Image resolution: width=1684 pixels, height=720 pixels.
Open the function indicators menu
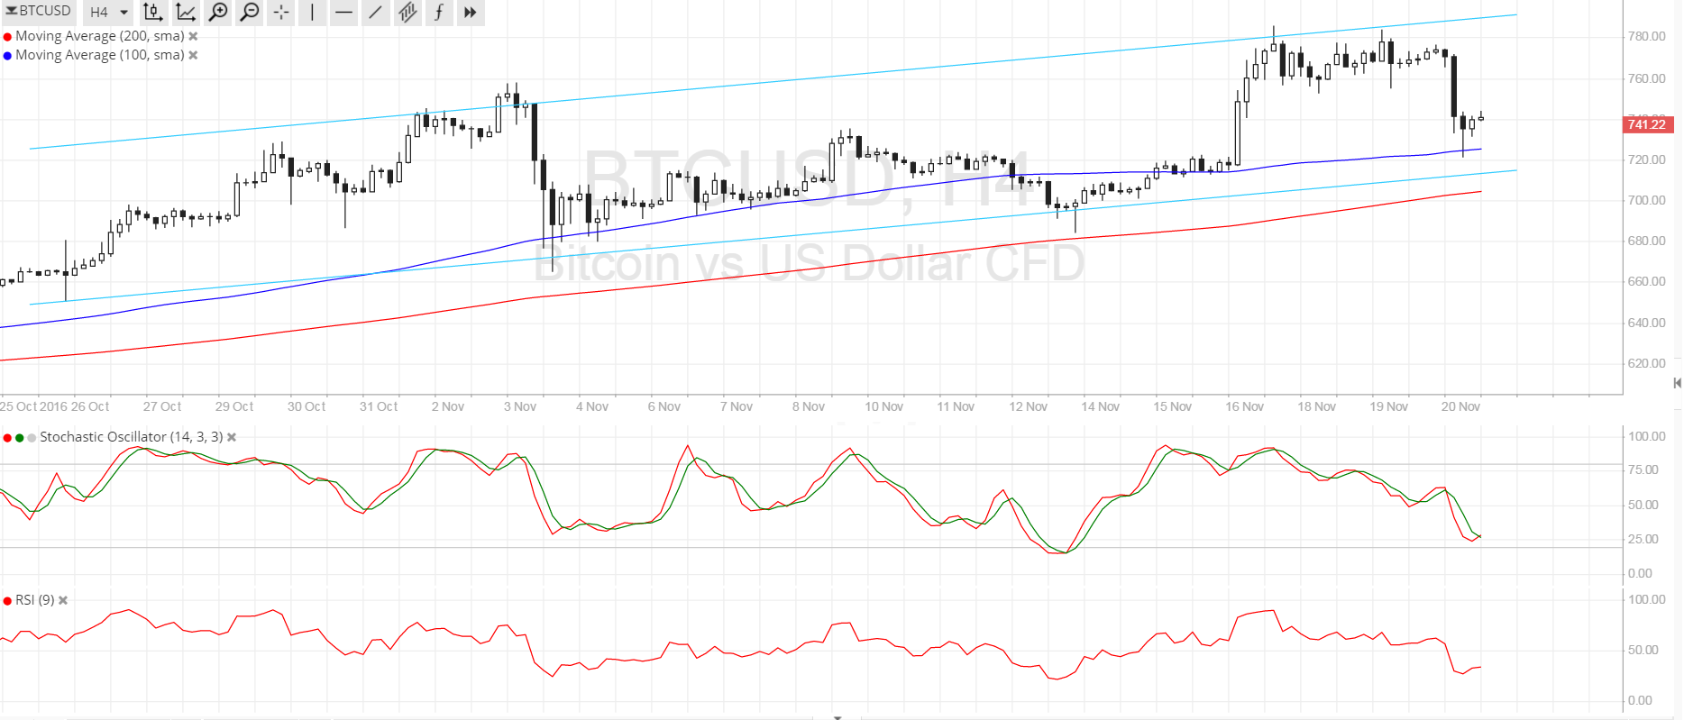pos(439,12)
